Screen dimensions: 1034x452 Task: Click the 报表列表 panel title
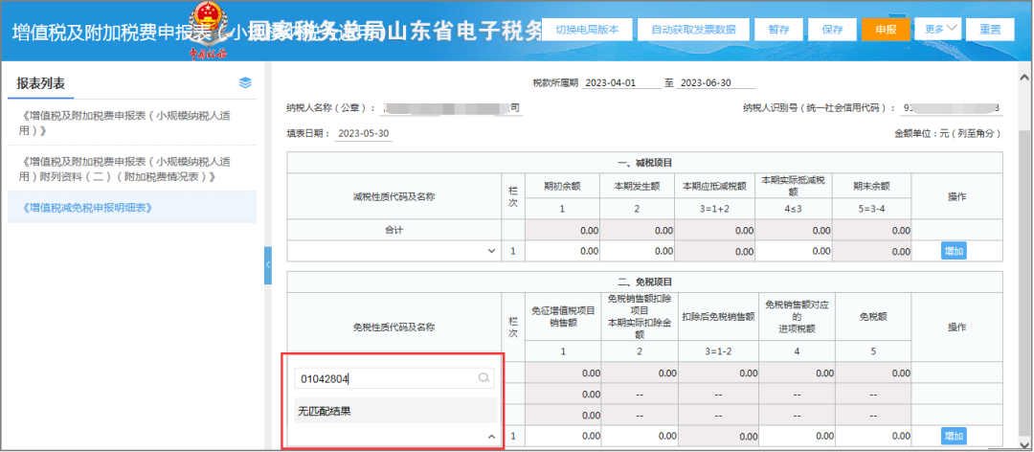[x=41, y=83]
